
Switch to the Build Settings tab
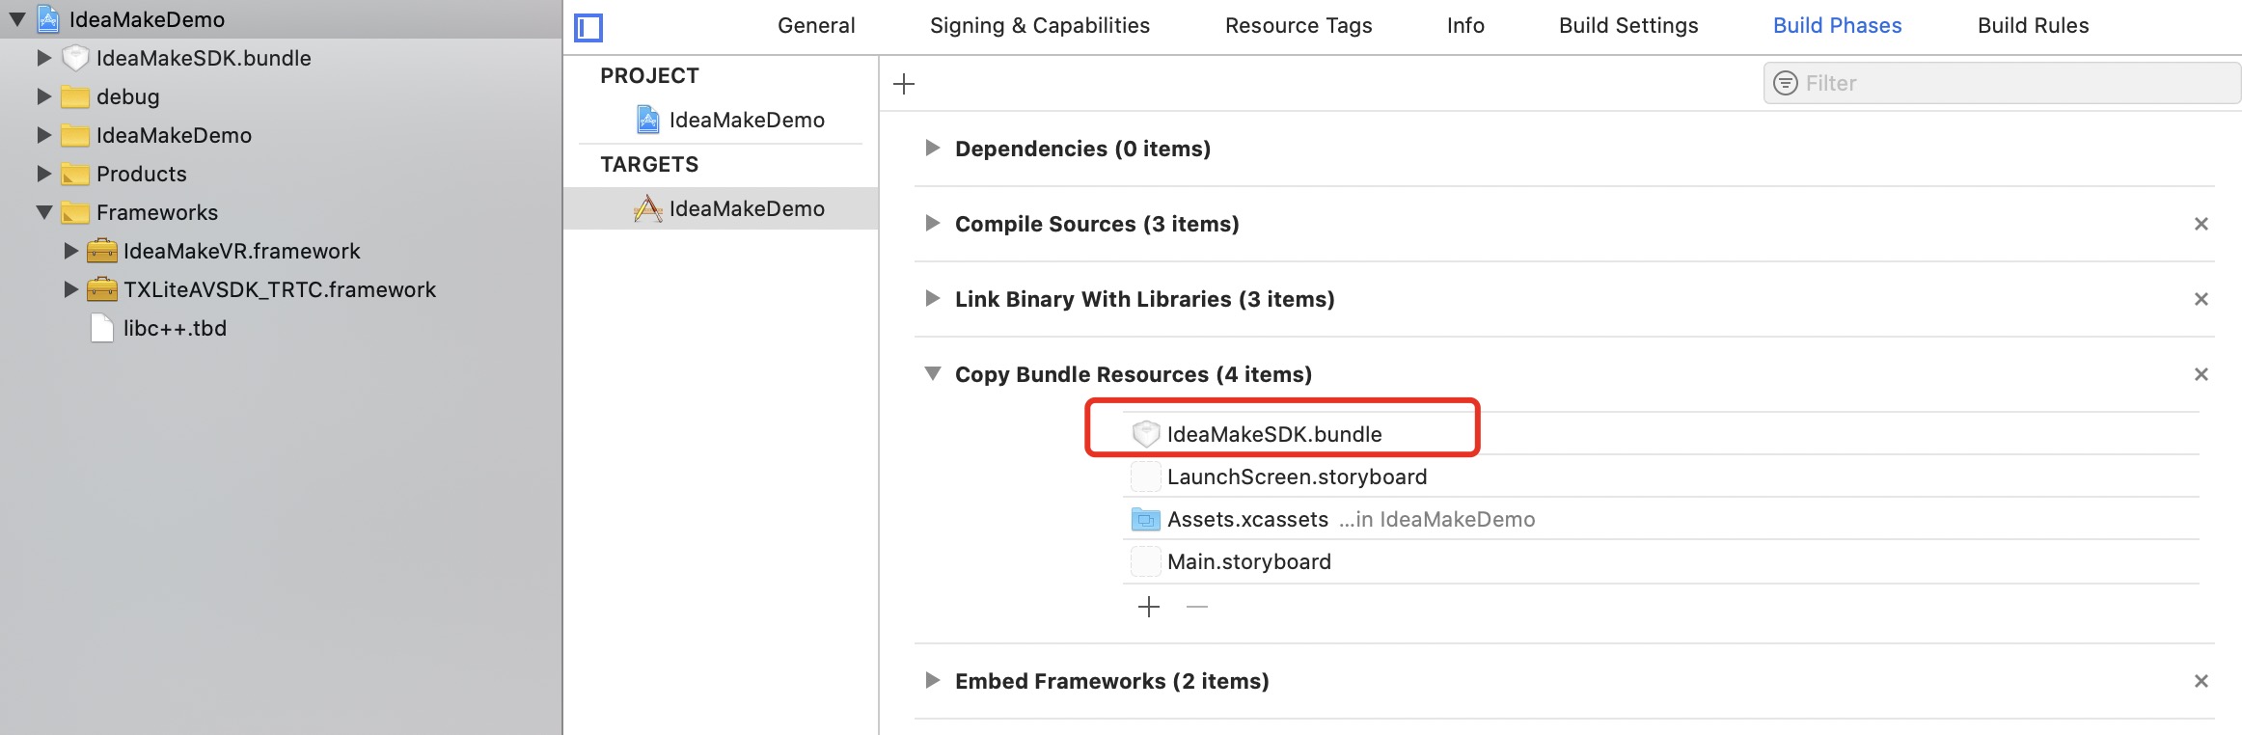pyautogui.click(x=1627, y=26)
